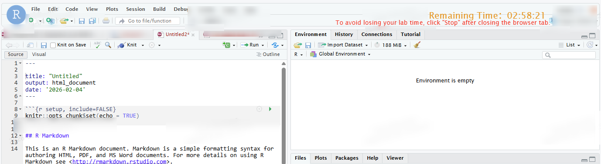Open the Import Dataset dropdown

pyautogui.click(x=343, y=45)
